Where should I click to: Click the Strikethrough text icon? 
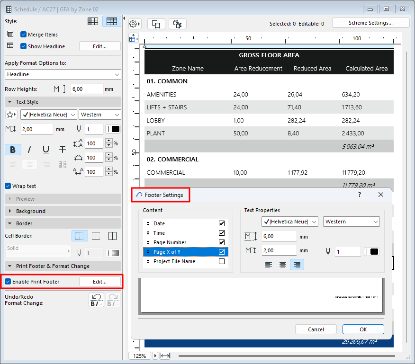[63, 150]
